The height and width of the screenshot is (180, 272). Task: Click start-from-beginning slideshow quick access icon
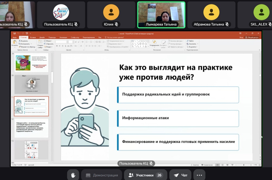tap(27, 33)
